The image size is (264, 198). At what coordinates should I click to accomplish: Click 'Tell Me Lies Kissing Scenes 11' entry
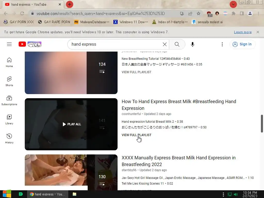[147, 183]
